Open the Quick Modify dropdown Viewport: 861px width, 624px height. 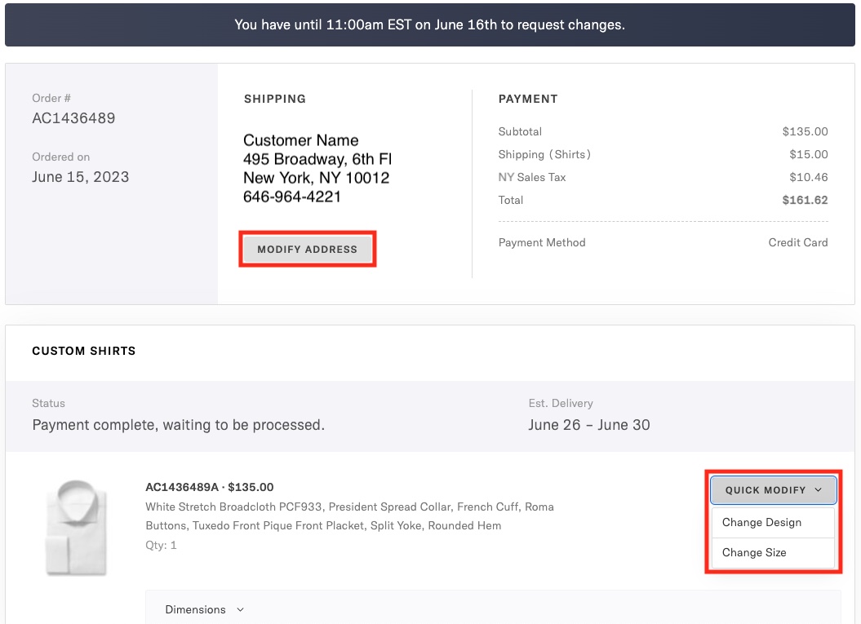coord(772,490)
